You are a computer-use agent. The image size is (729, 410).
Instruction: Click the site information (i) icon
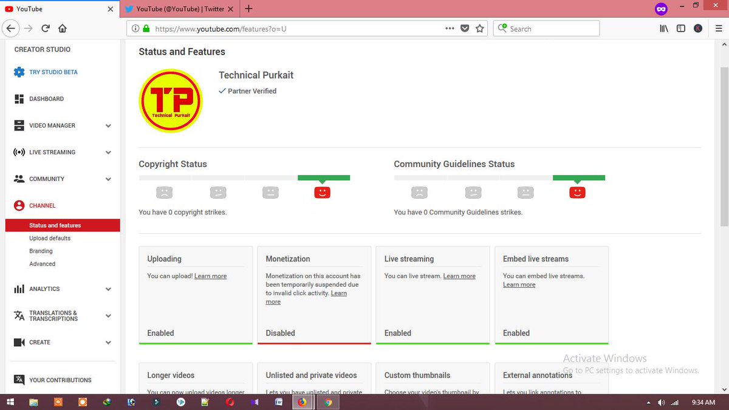coord(135,29)
